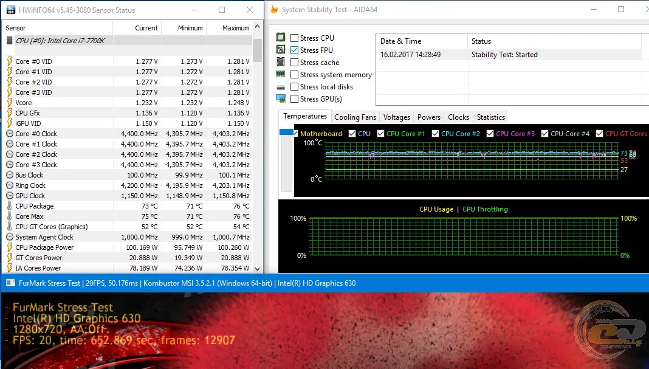This screenshot has width=649, height=369.
Task: Click the AIDA64 flame icon in title bar
Action: pos(273,10)
